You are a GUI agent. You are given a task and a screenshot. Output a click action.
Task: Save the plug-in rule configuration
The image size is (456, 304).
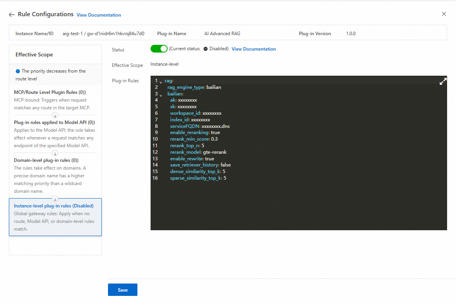122,290
